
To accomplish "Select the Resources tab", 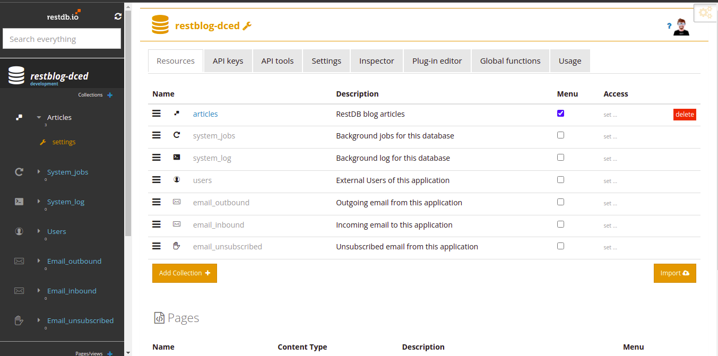I will (176, 61).
